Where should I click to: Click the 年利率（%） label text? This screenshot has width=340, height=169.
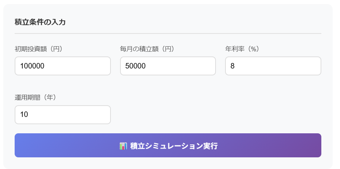tap(242, 49)
